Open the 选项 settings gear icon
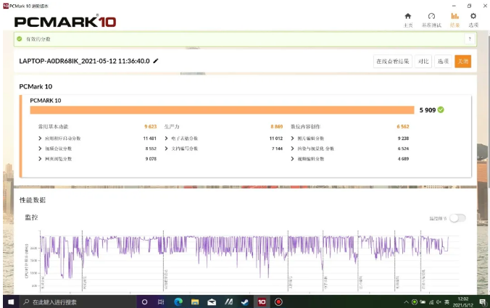This screenshot has height=308, width=490. pyautogui.click(x=473, y=16)
